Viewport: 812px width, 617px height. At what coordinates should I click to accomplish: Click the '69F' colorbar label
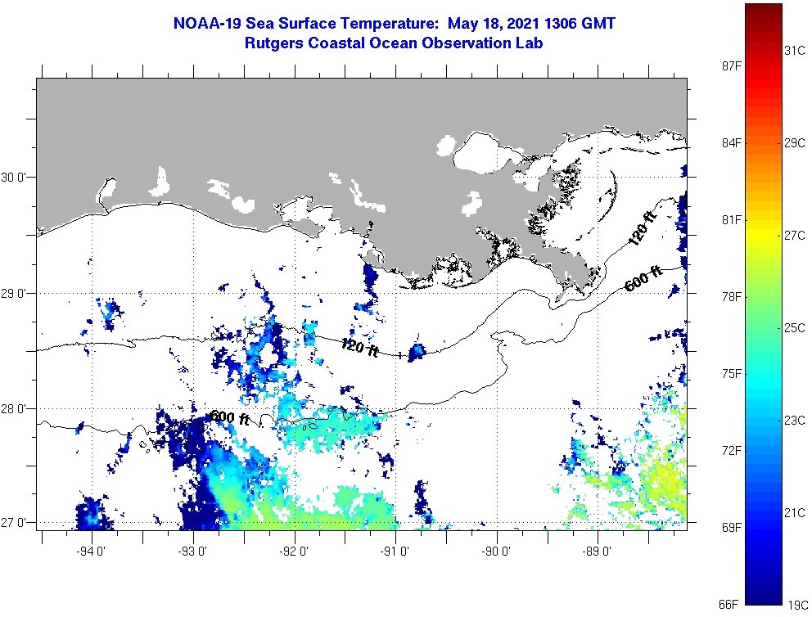click(x=731, y=528)
